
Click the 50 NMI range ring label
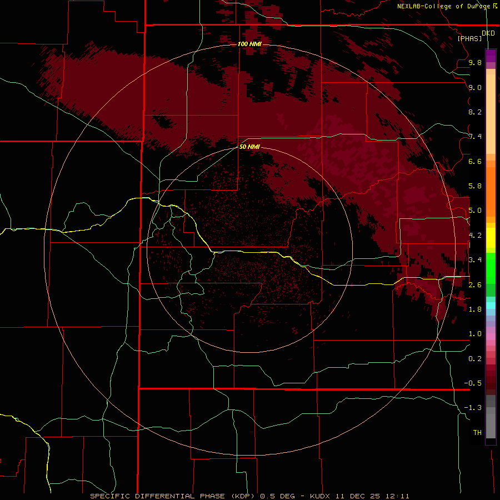point(249,147)
